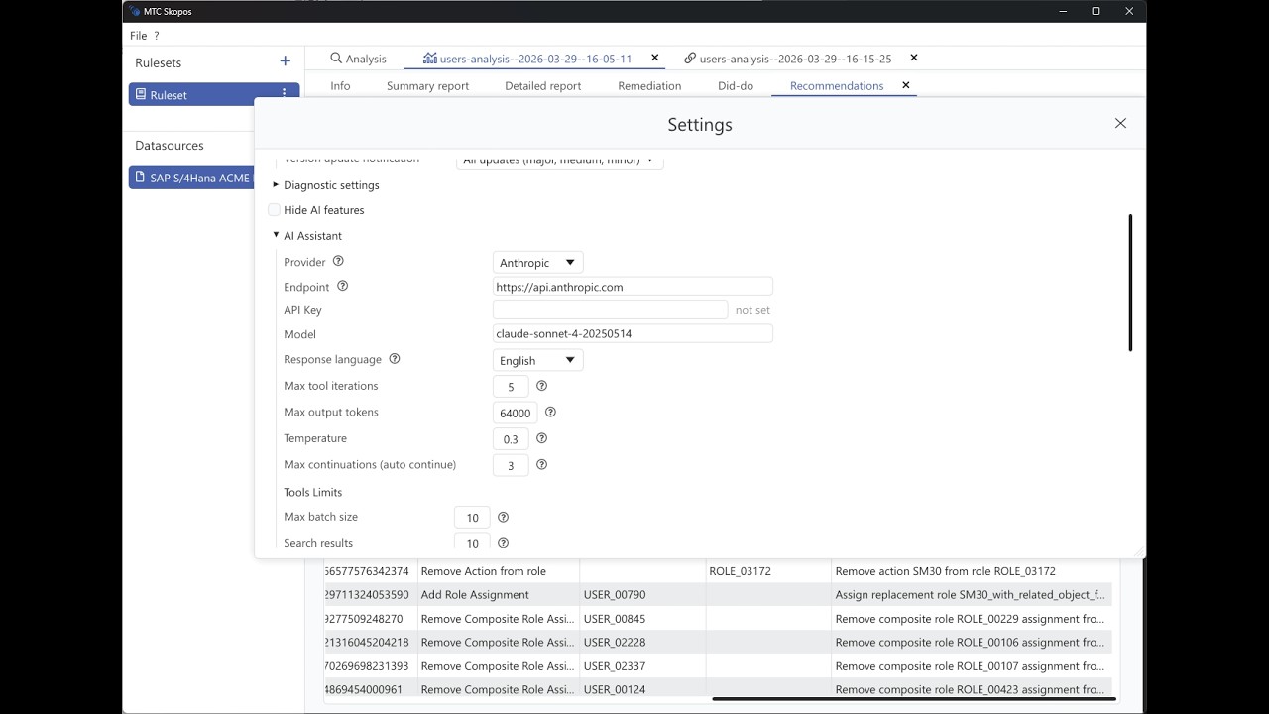Click the Analysis tab magnifier icon
1269x714 pixels.
(336, 59)
